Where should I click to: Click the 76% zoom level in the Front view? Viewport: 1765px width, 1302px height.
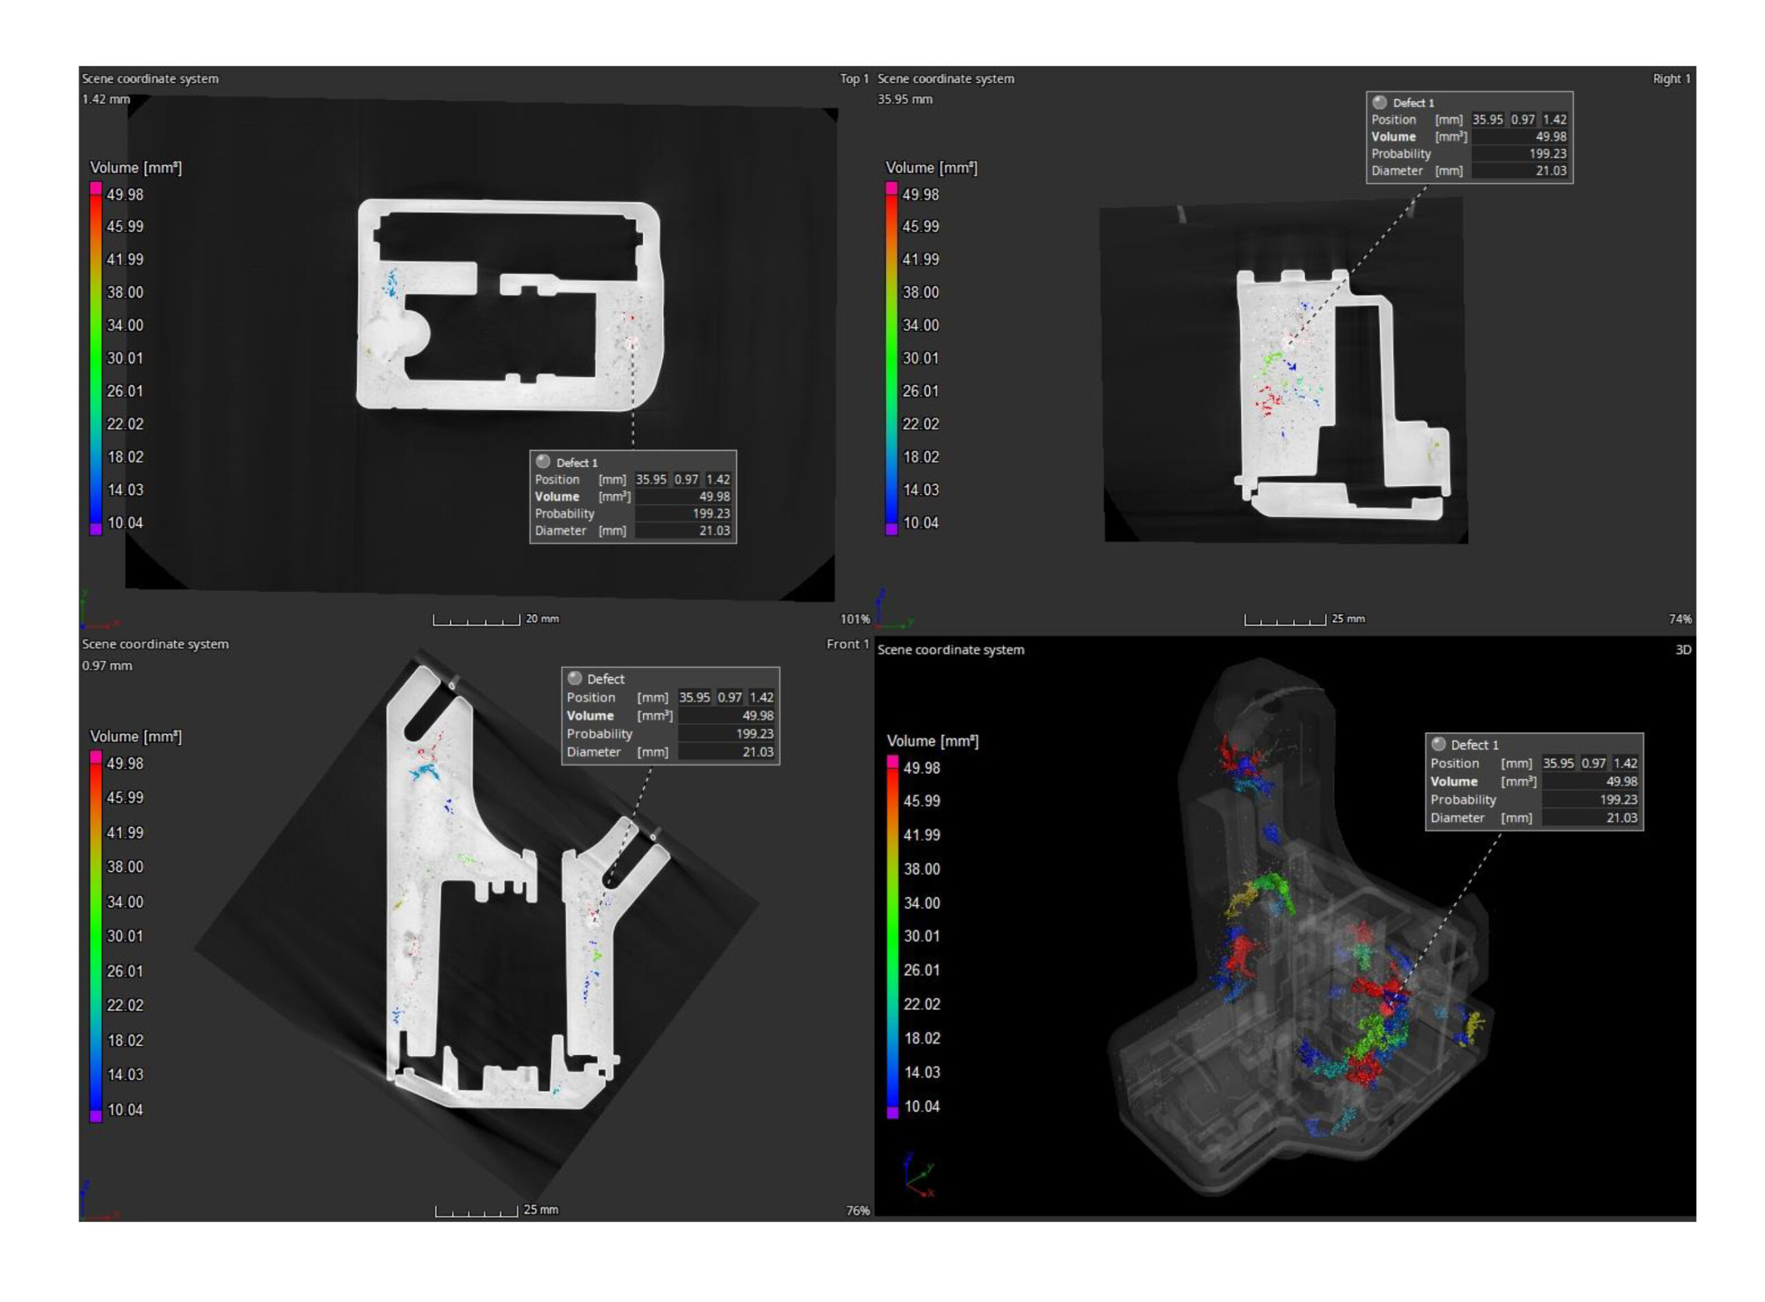point(858,1210)
